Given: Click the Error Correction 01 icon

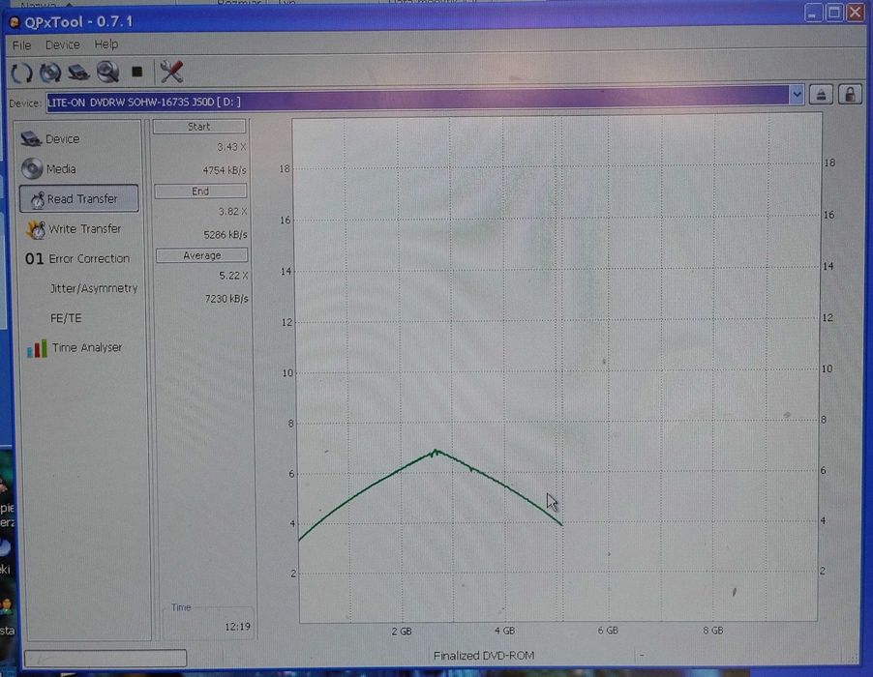Looking at the screenshot, I should [x=34, y=258].
